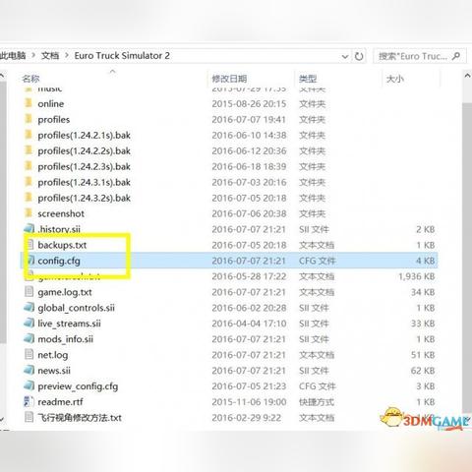
Task: Select the file name news.sii
Action: (54, 371)
